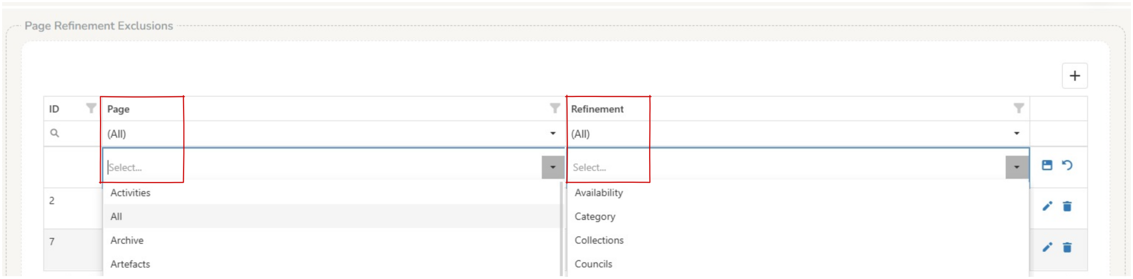Click the undo icon to cancel editing
The width and height of the screenshot is (1133, 279).
click(x=1067, y=165)
